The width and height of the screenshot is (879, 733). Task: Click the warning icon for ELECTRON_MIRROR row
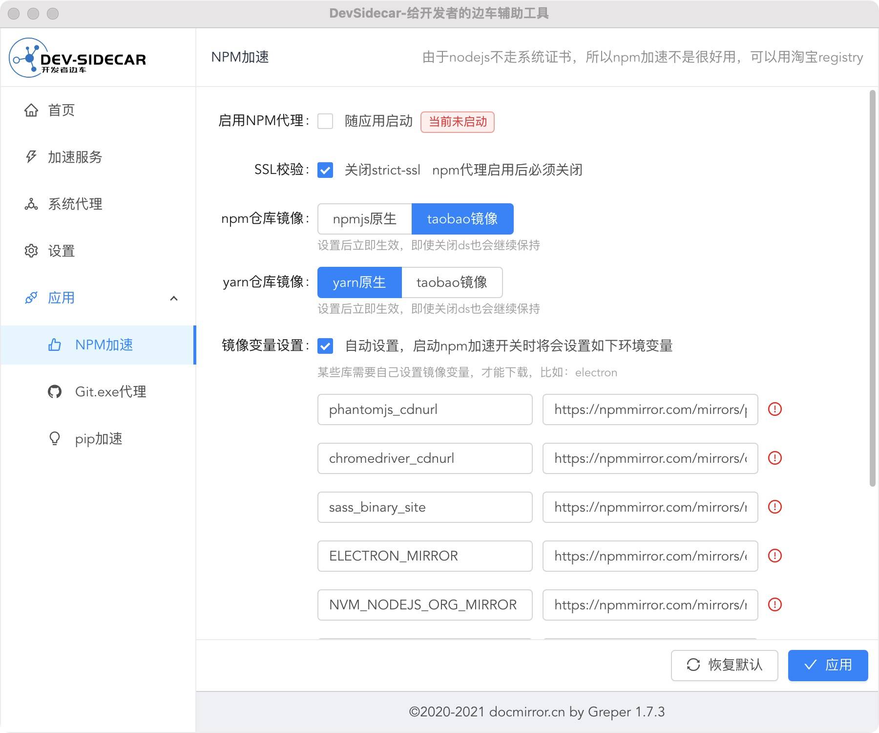coord(775,556)
